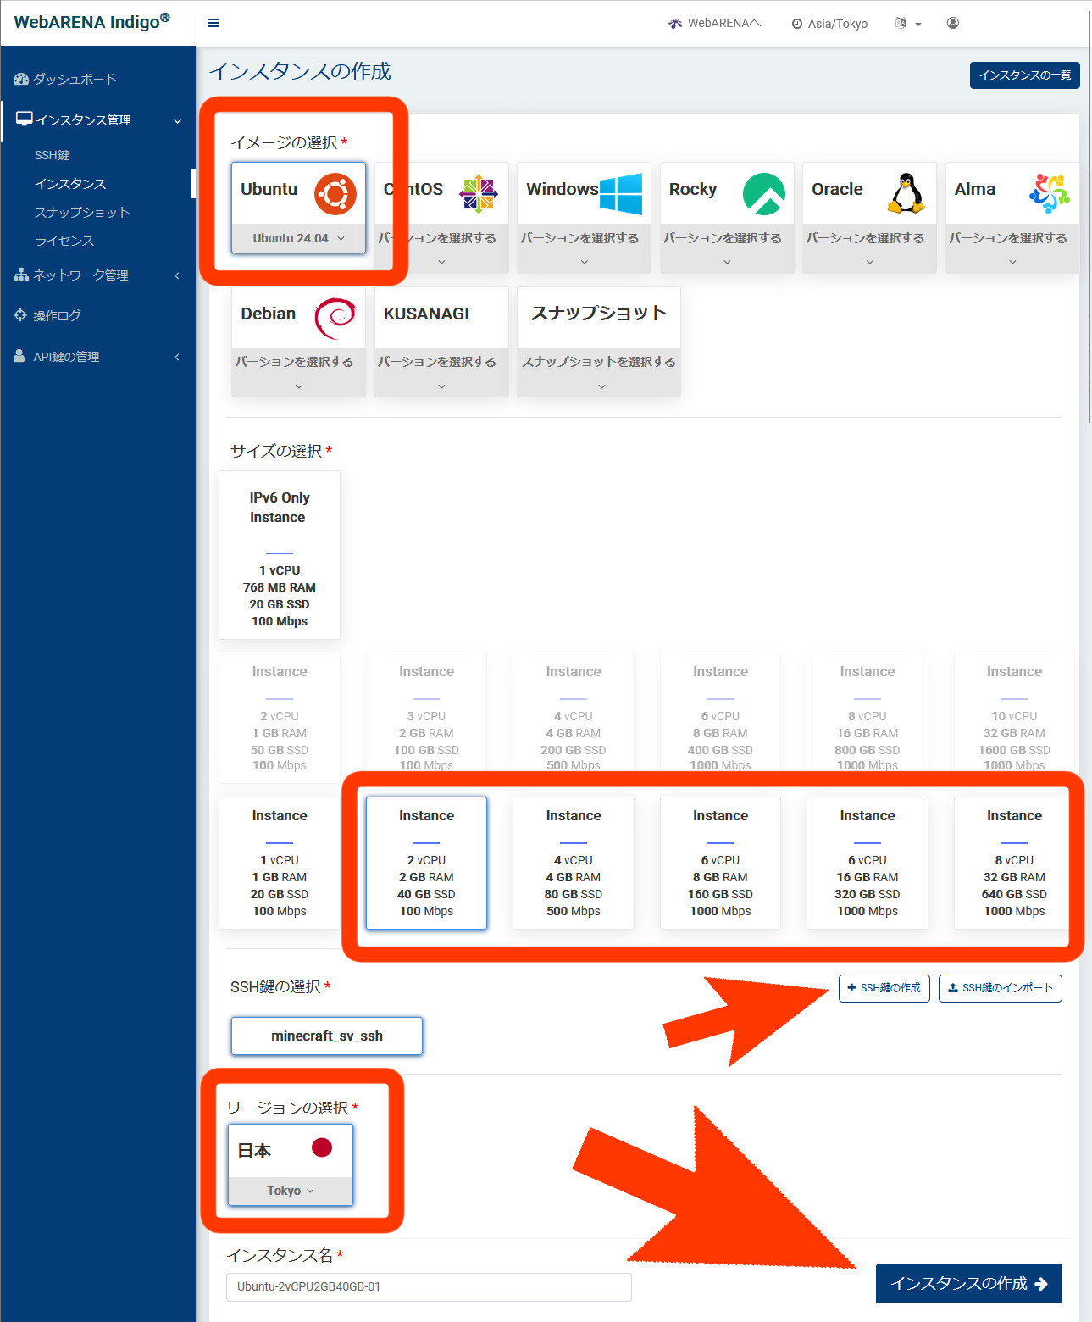
Task: Click the Debian swirl logo icon
Action: click(335, 318)
